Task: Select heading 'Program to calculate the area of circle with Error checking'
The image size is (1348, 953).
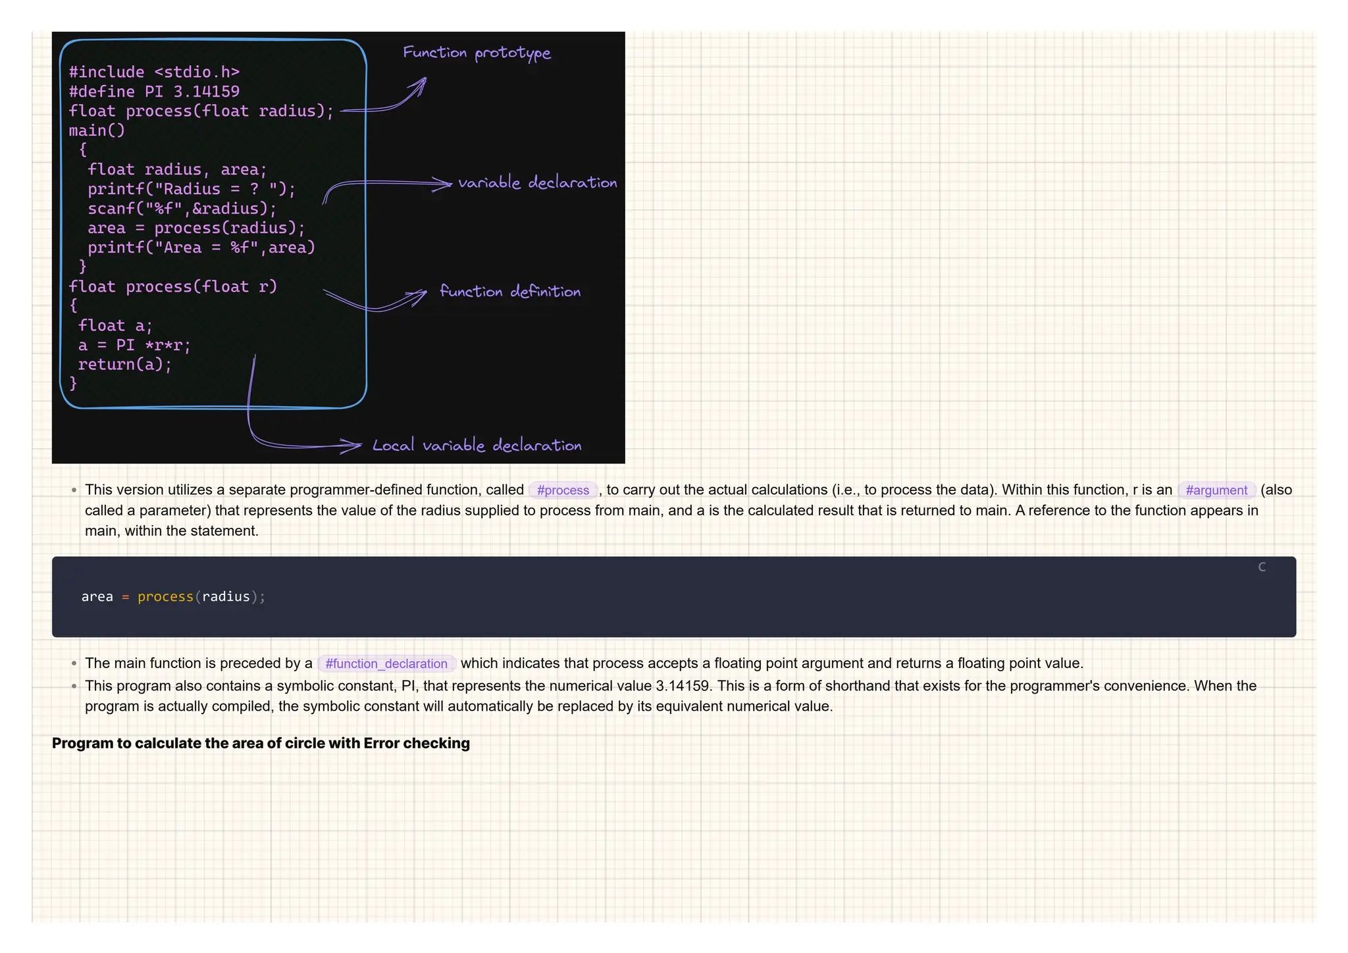Action: 261,743
